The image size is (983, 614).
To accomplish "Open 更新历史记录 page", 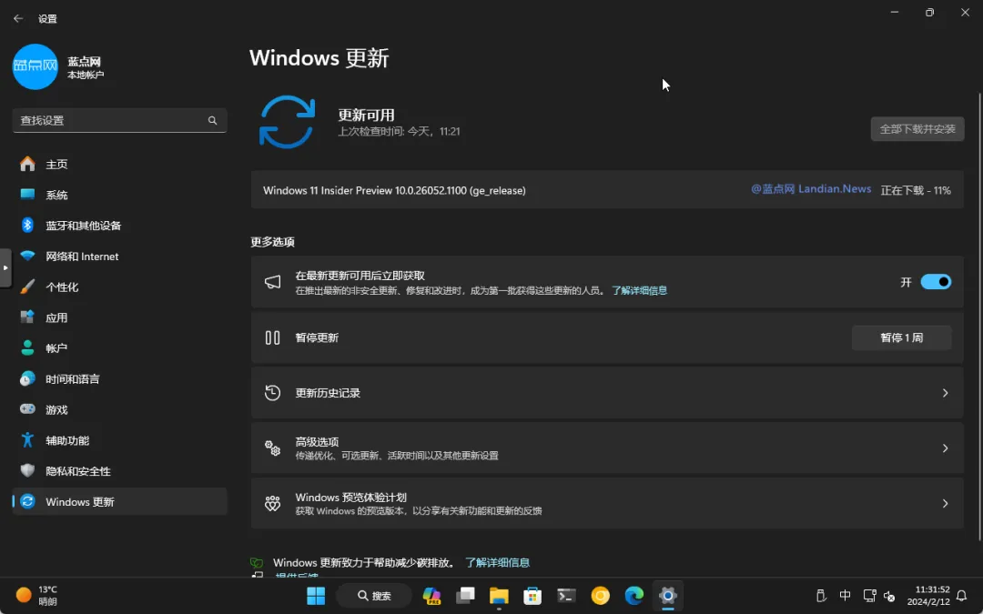I will click(x=607, y=393).
